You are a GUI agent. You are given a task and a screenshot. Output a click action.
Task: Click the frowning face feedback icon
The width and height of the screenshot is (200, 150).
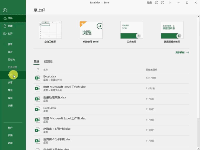(163, 2)
